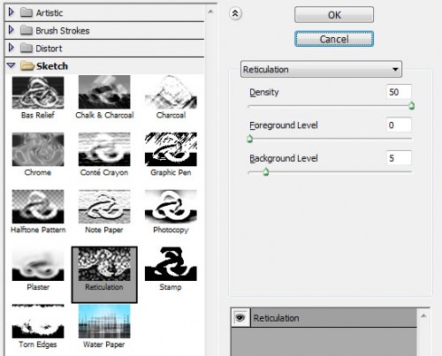The height and width of the screenshot is (356, 442).
Task: Confirm with the OK button
Action: (334, 15)
